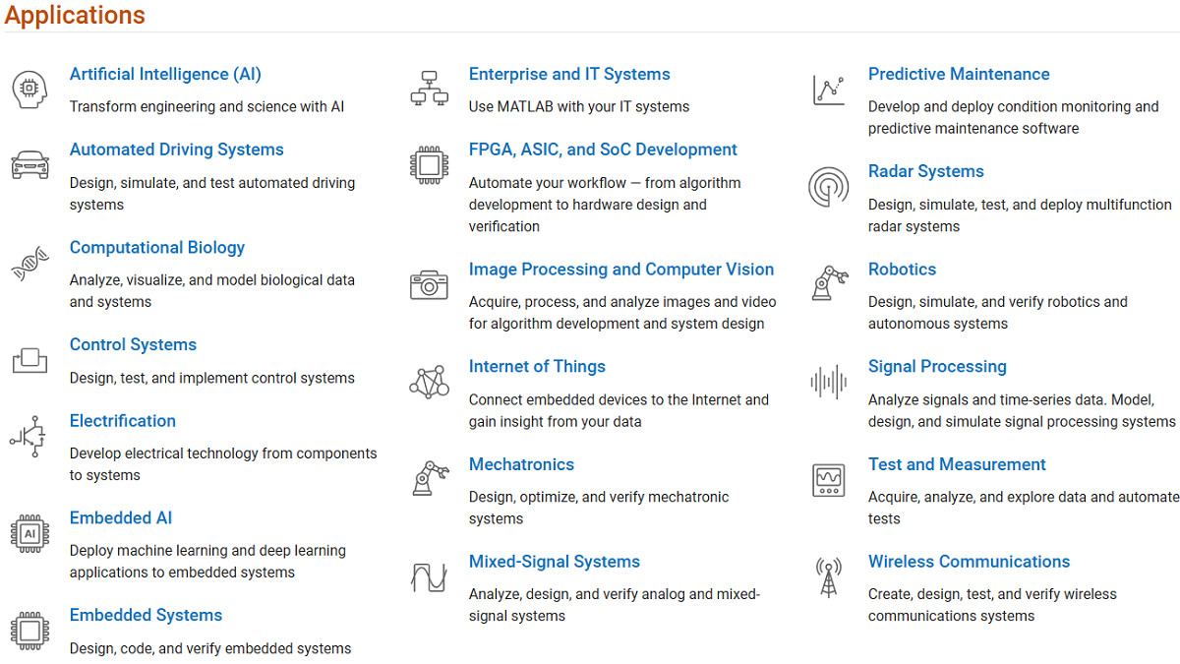Click the Electrification transistor icon

tap(29, 437)
